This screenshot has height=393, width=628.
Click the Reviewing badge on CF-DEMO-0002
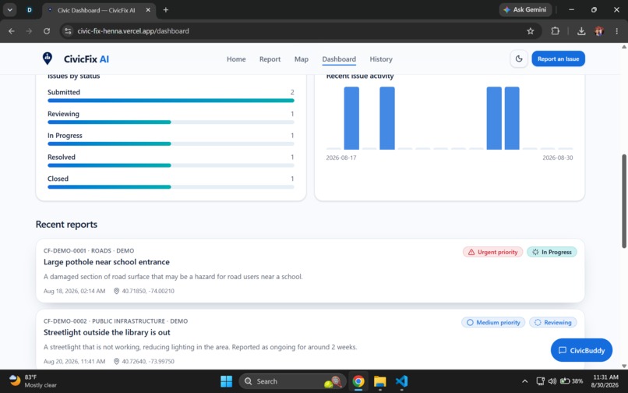553,322
